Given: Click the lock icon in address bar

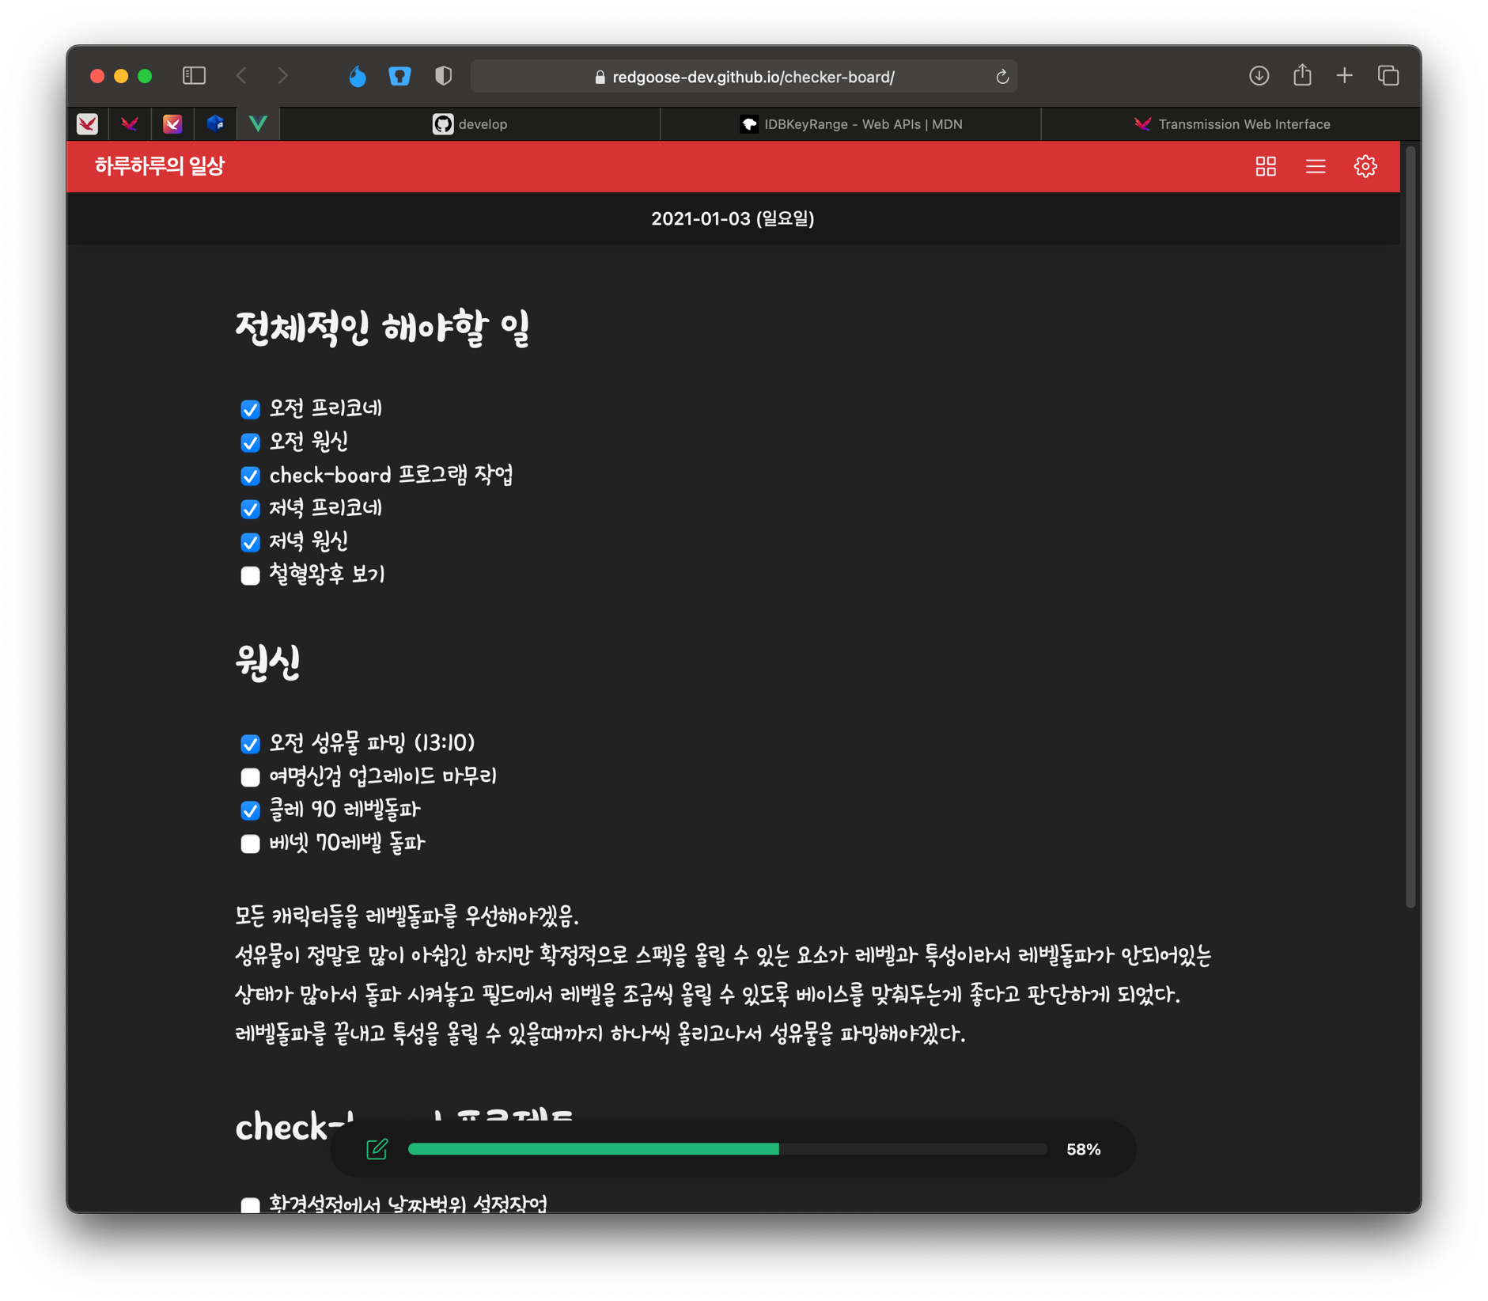Looking at the screenshot, I should pyautogui.click(x=600, y=77).
